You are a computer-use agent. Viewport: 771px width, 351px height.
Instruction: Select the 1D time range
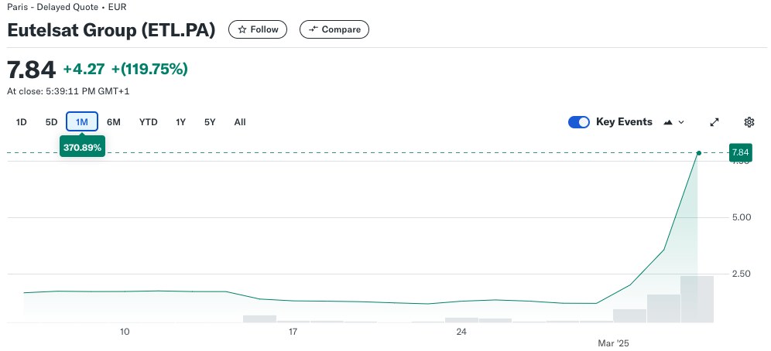pyautogui.click(x=21, y=122)
